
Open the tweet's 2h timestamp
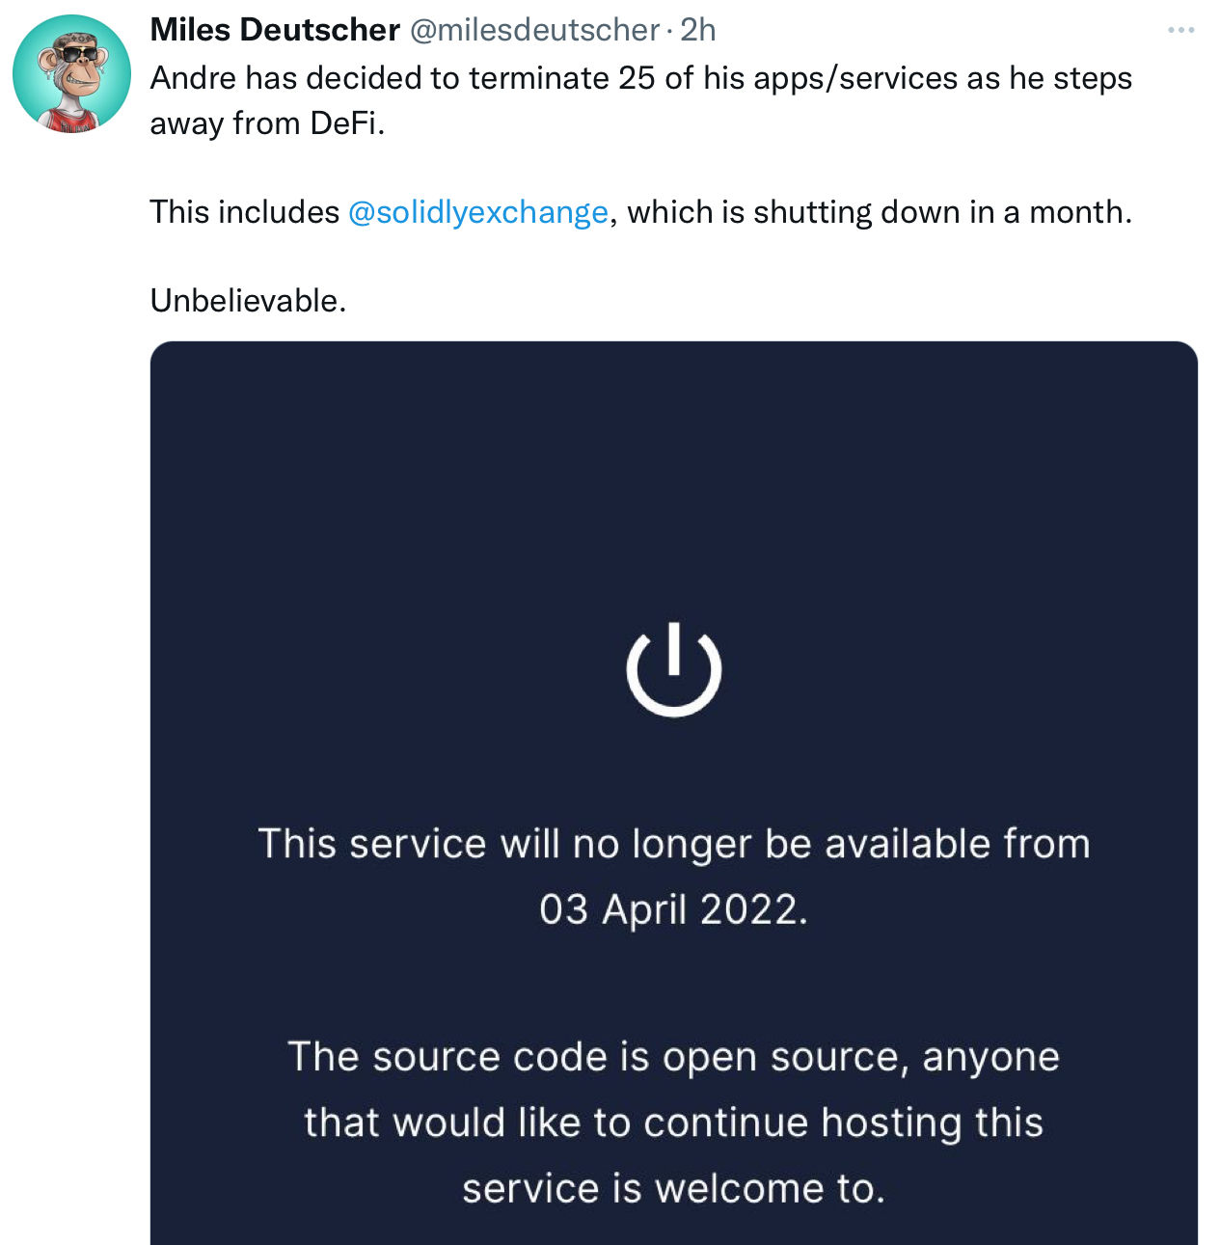click(698, 30)
